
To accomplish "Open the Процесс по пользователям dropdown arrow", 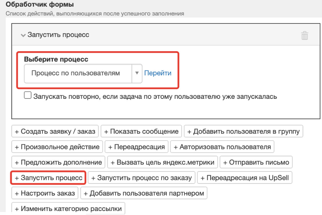I will [137, 73].
